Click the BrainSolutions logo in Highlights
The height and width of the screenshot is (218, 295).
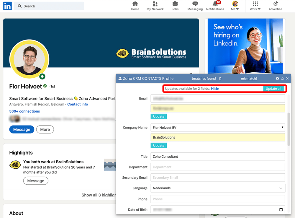[15, 165]
